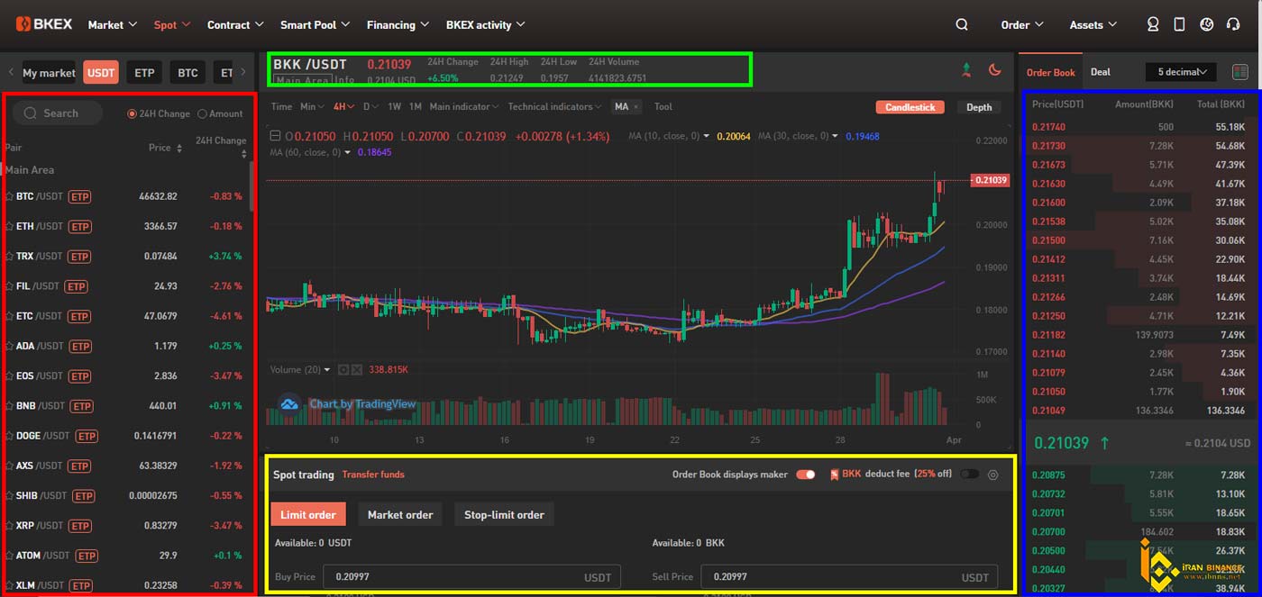Choose the Market order type
This screenshot has width=1262, height=597.
400,515
